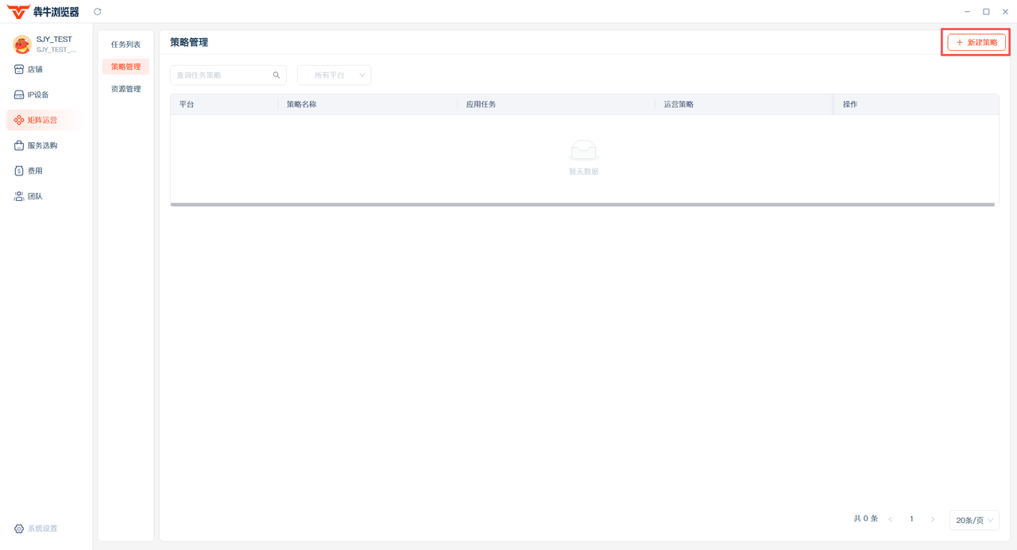Screen dimensions: 1017x550
Task: Go to previous page arrow
Action: click(x=891, y=519)
